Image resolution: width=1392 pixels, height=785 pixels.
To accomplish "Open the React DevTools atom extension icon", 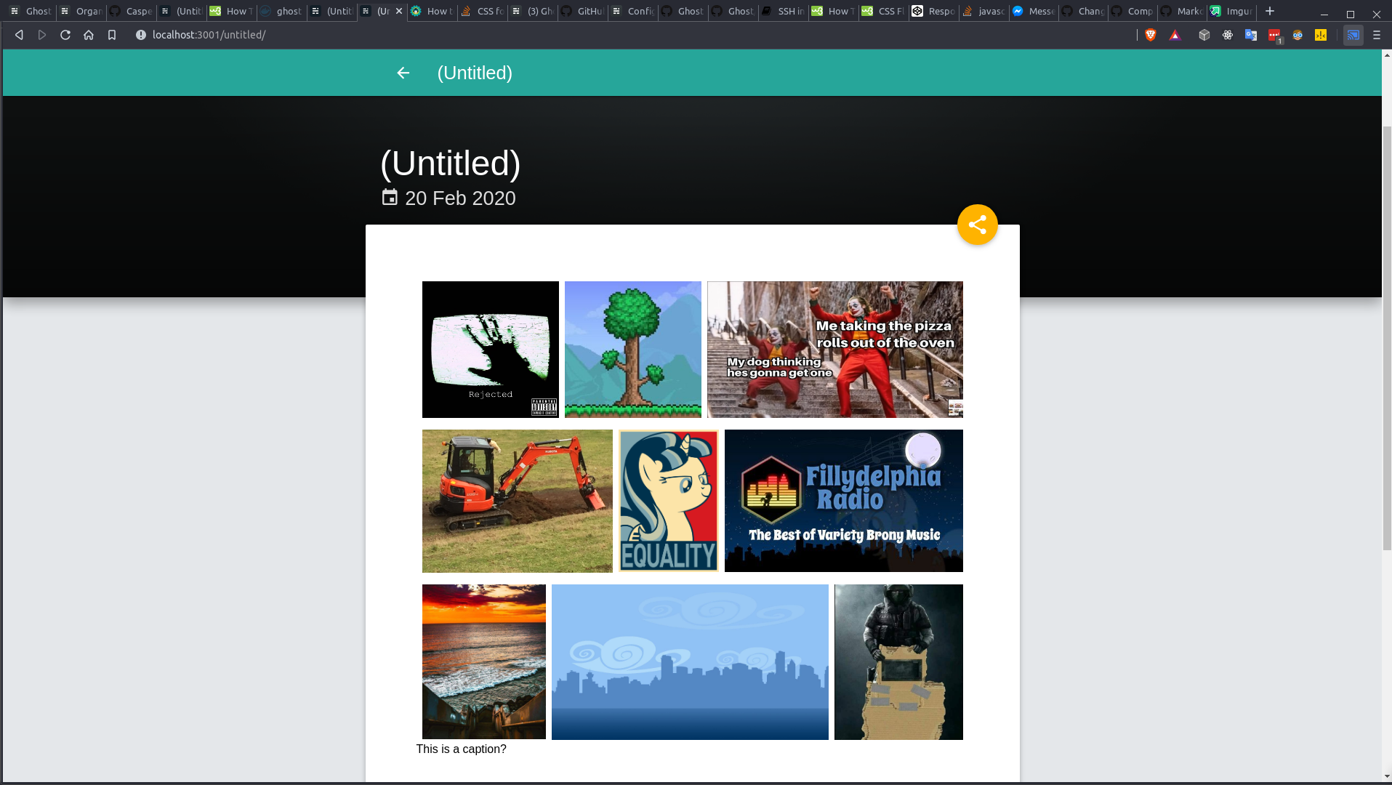I will coord(1228,35).
